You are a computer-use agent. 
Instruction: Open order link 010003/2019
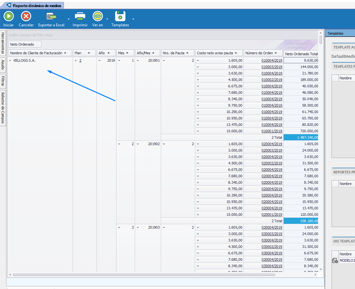click(x=272, y=67)
